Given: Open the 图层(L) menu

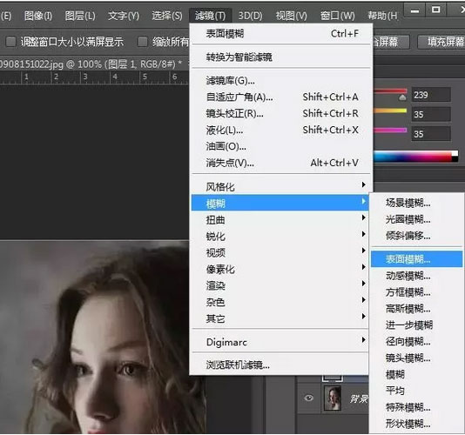Looking at the screenshot, I should [80, 16].
